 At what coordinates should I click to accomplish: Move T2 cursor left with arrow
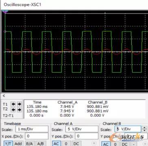point(13,110)
